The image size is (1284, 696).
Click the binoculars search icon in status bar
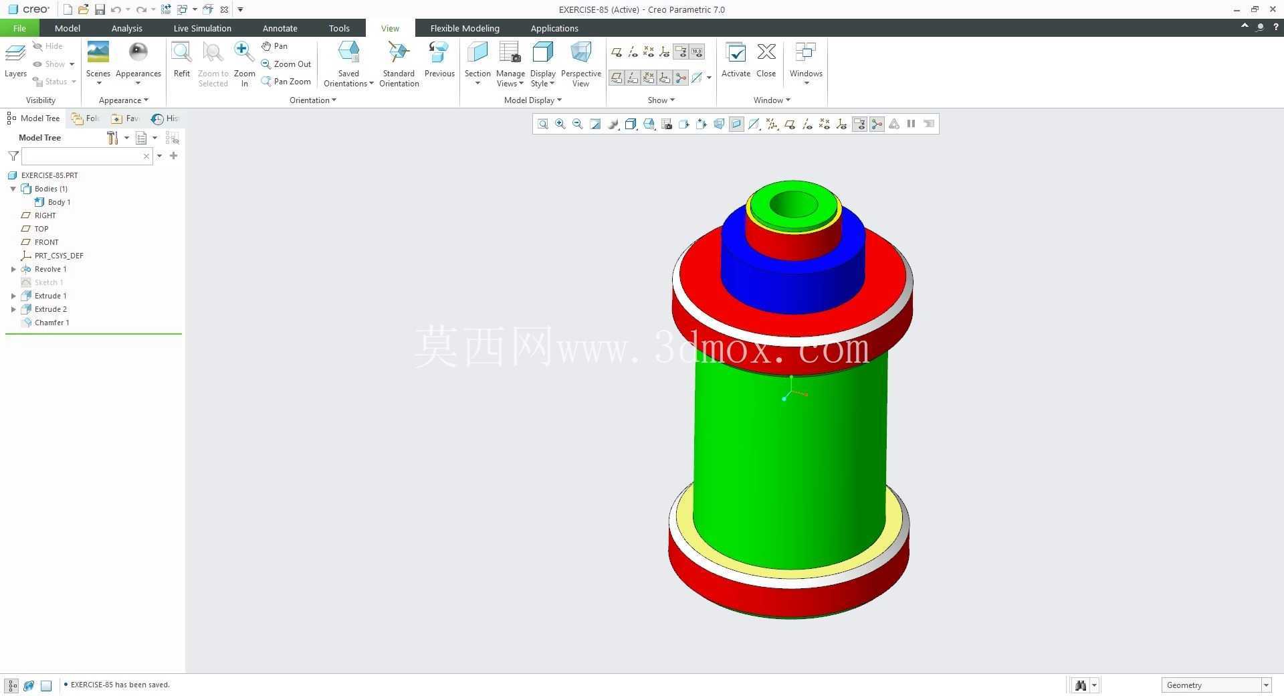1080,685
